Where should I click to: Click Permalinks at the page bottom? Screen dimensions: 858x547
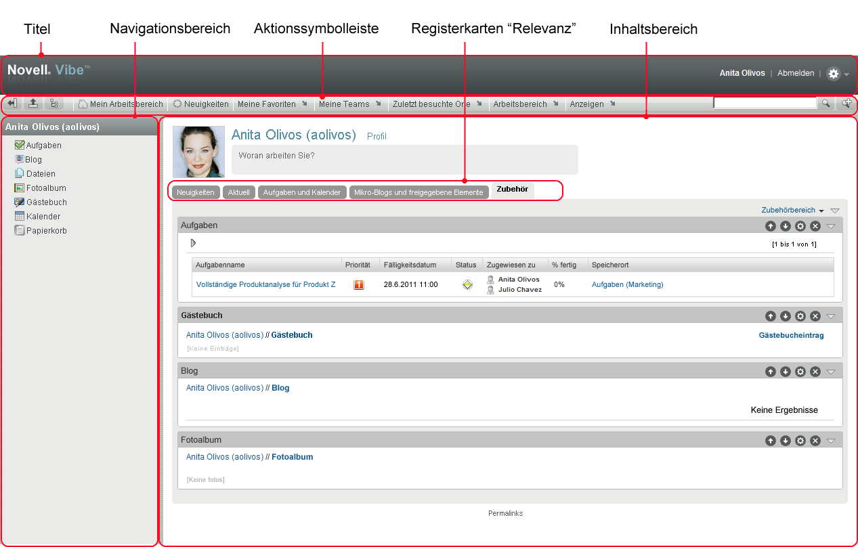[505, 513]
